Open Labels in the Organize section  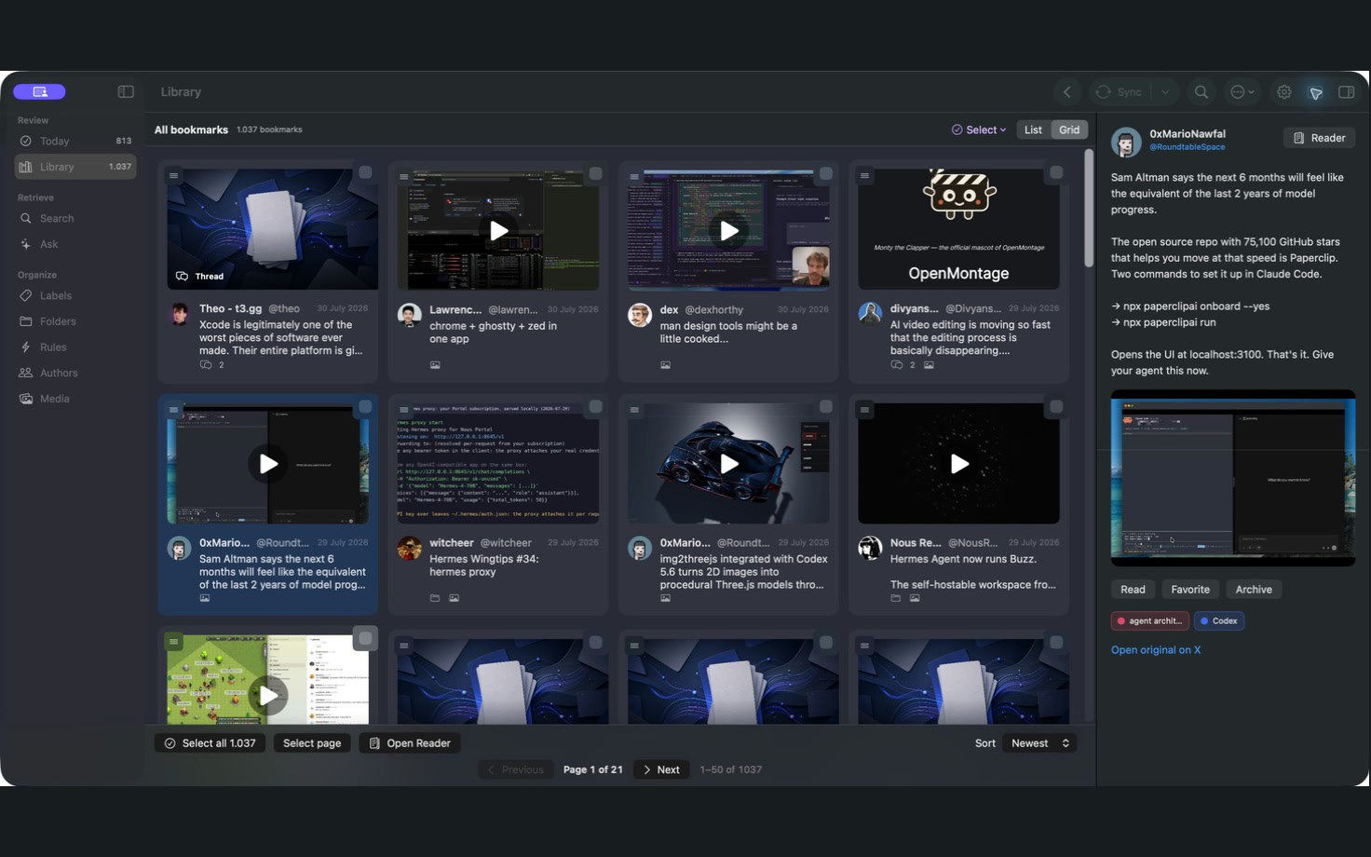click(75, 296)
